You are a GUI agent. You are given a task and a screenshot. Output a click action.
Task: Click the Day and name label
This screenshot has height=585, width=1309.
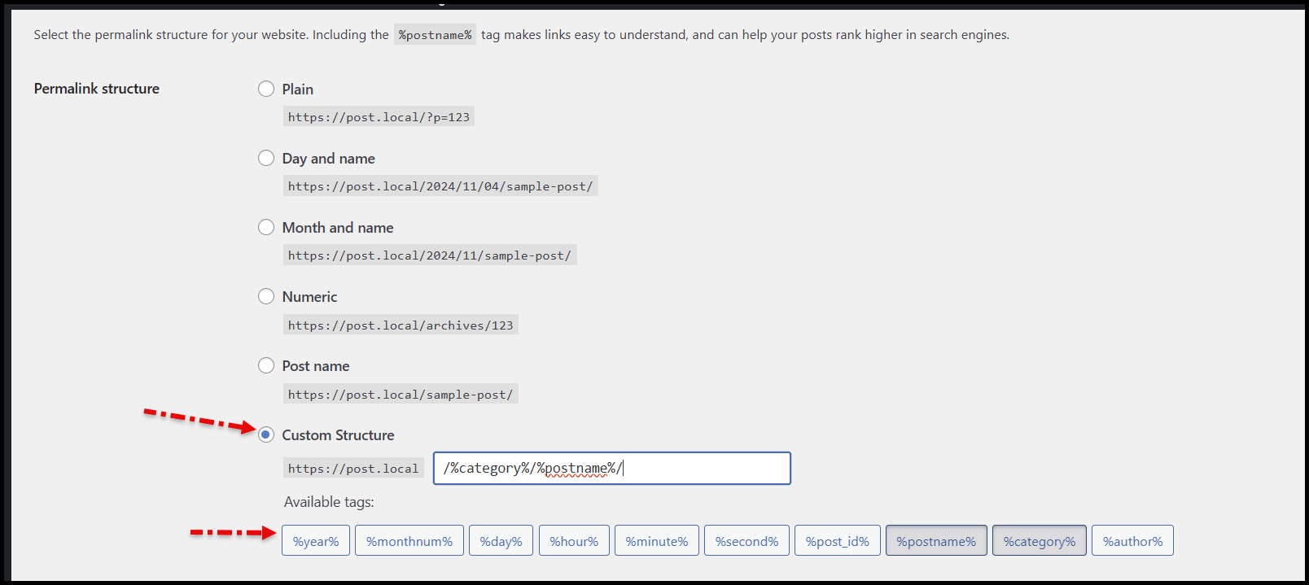(x=328, y=159)
